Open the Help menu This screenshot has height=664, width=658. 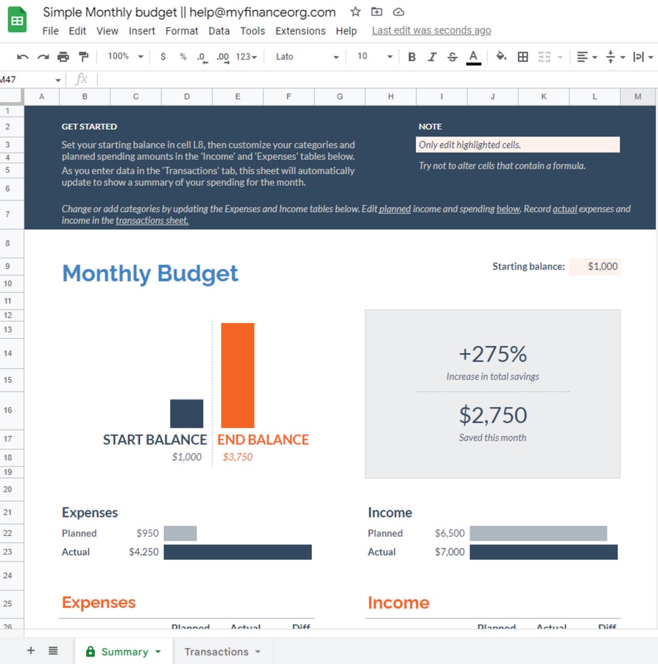coord(346,31)
